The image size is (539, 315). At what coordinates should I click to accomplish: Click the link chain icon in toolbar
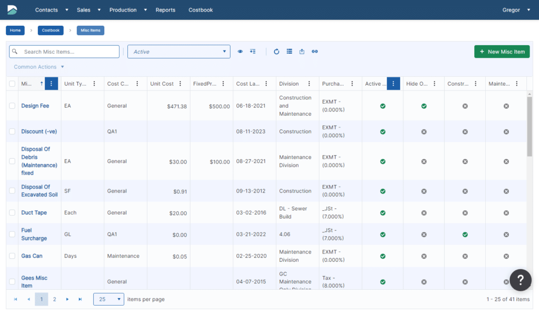click(x=315, y=52)
